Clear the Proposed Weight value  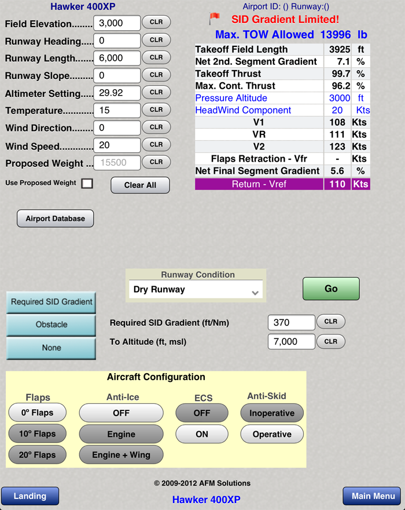click(x=156, y=162)
